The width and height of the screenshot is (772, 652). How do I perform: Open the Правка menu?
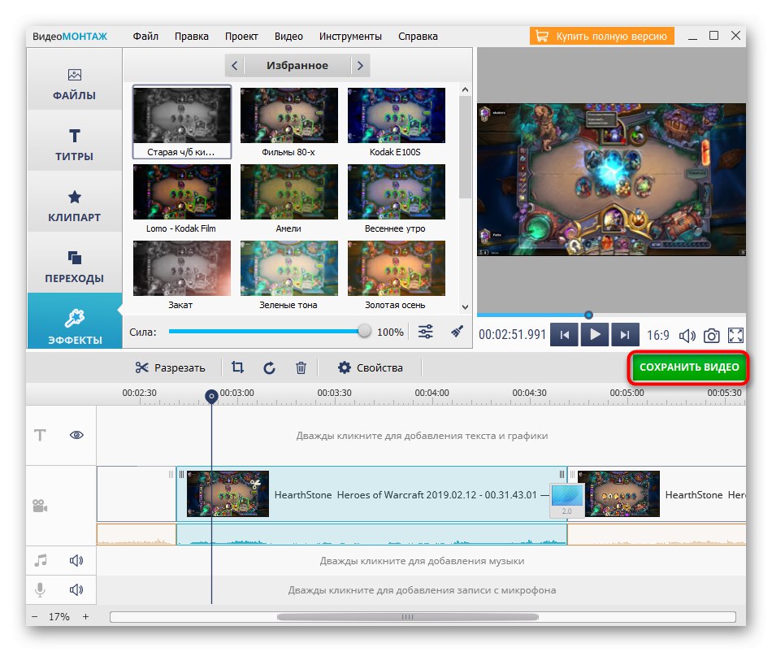pos(192,37)
